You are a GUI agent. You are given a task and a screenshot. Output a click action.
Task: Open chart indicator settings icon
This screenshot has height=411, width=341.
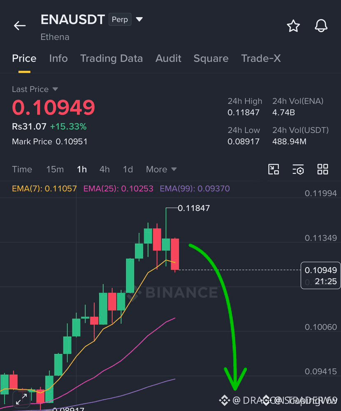pos(298,170)
